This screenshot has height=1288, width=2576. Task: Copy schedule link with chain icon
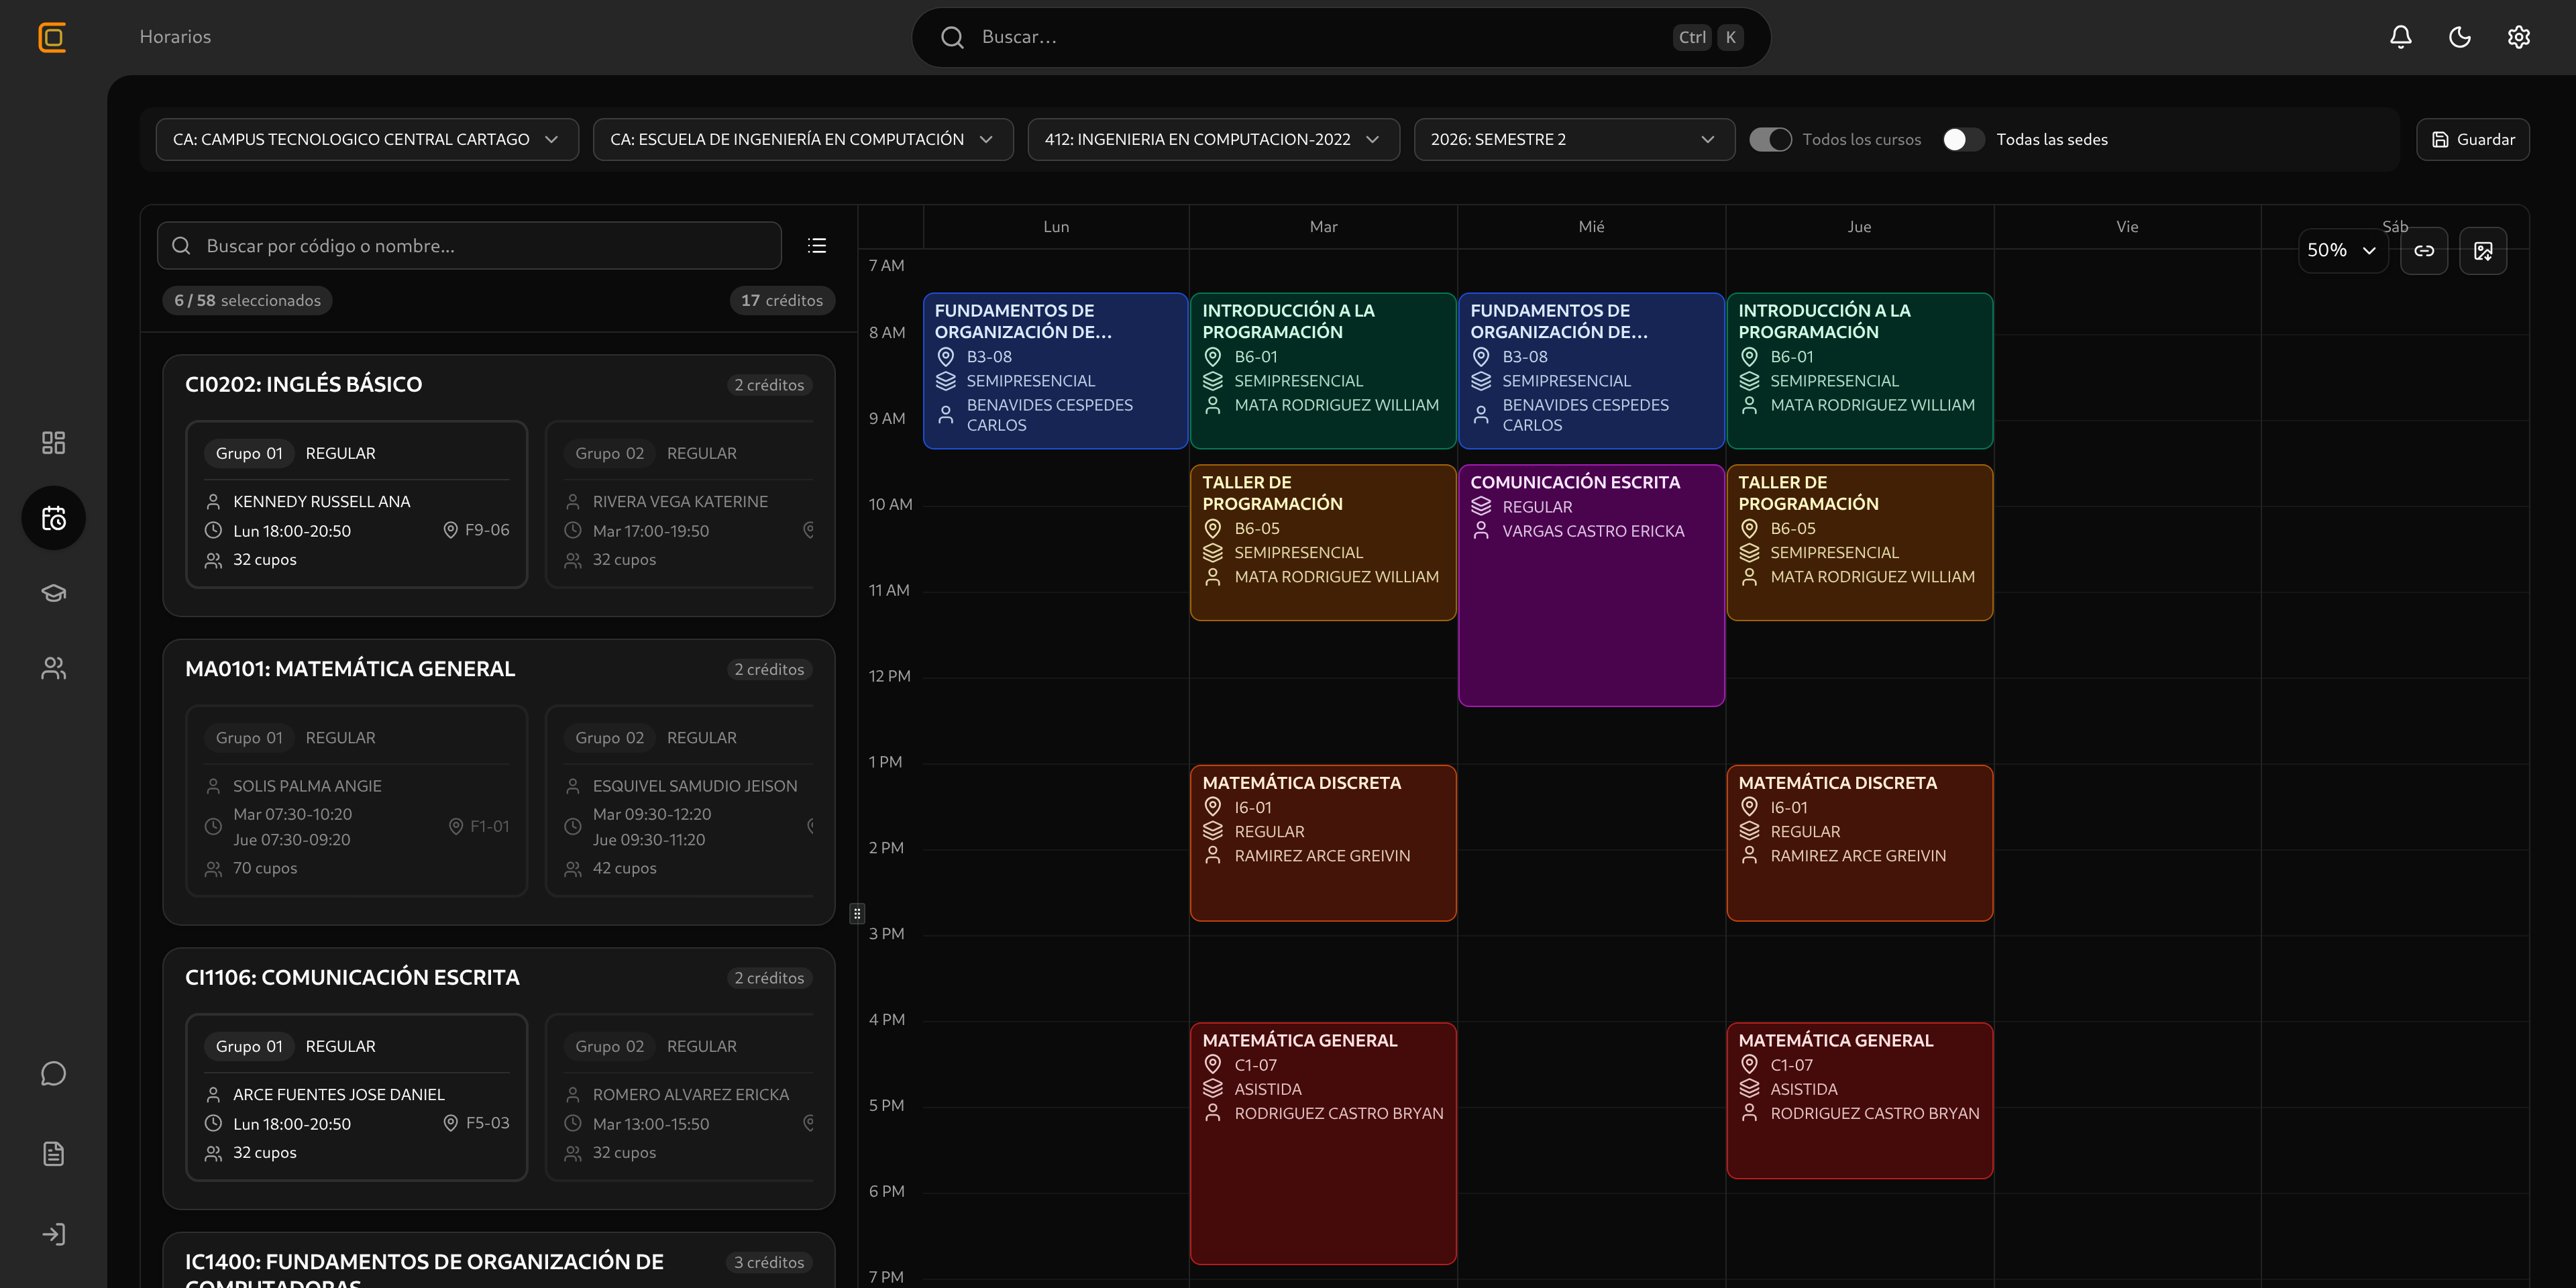point(2424,250)
